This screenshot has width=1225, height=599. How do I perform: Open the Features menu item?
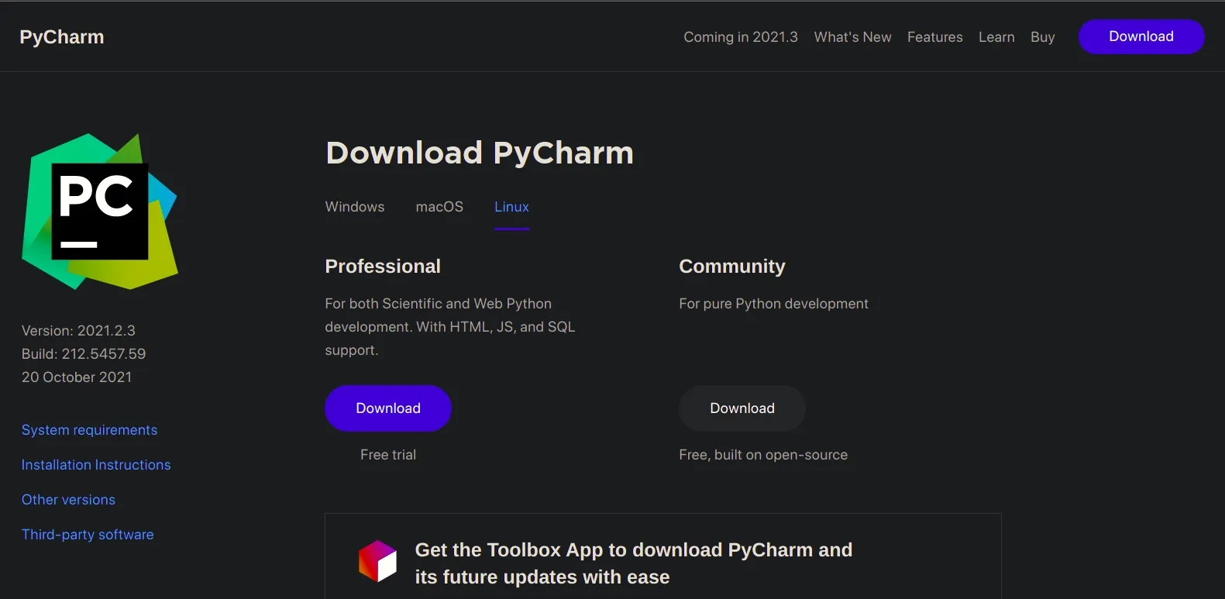click(x=934, y=37)
